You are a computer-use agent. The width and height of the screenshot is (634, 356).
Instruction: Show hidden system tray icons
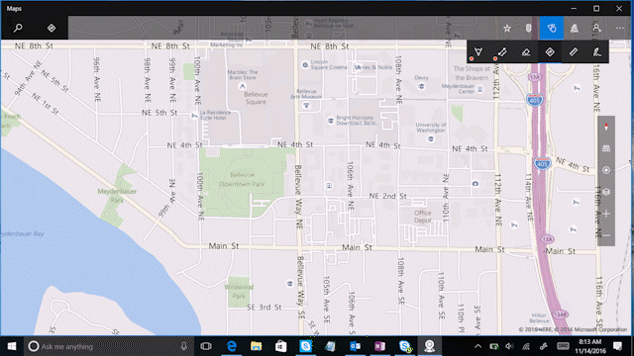click(477, 346)
